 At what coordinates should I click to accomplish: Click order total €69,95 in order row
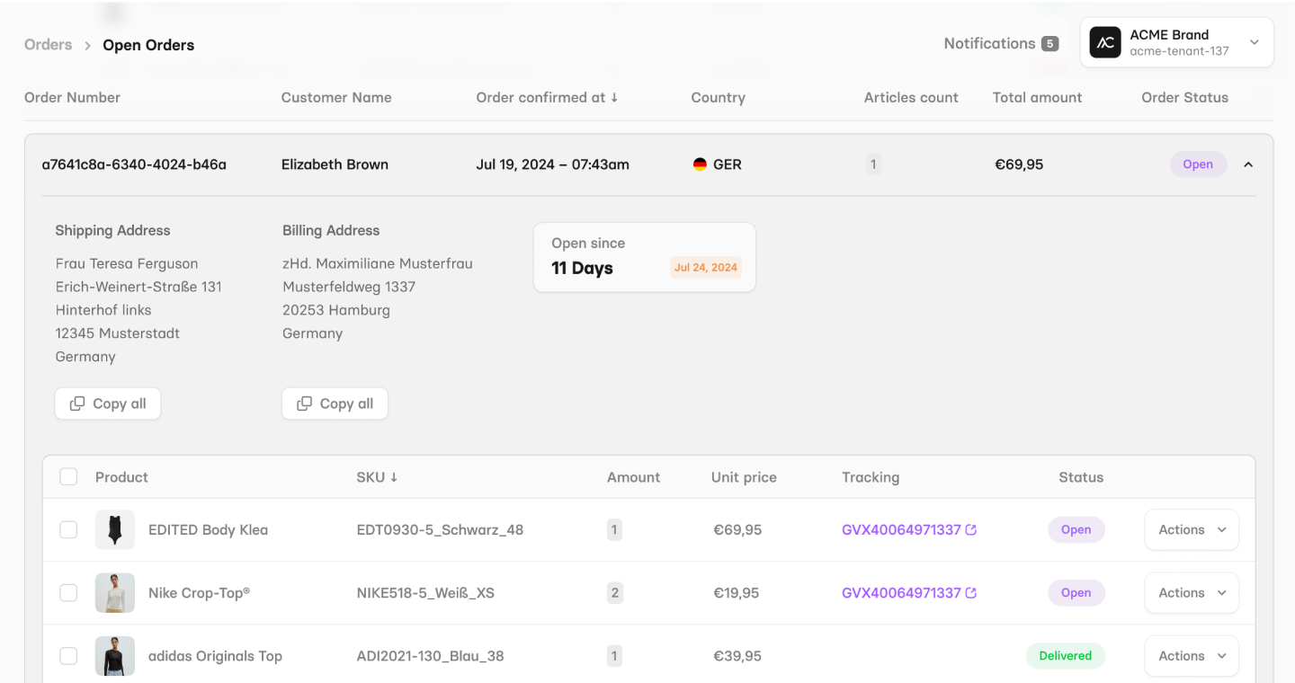click(x=1019, y=164)
